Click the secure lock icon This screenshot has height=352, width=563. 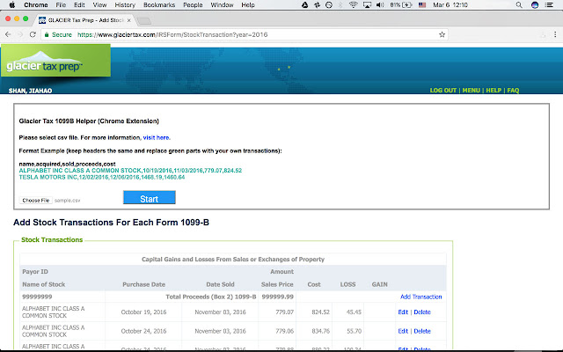[47, 34]
